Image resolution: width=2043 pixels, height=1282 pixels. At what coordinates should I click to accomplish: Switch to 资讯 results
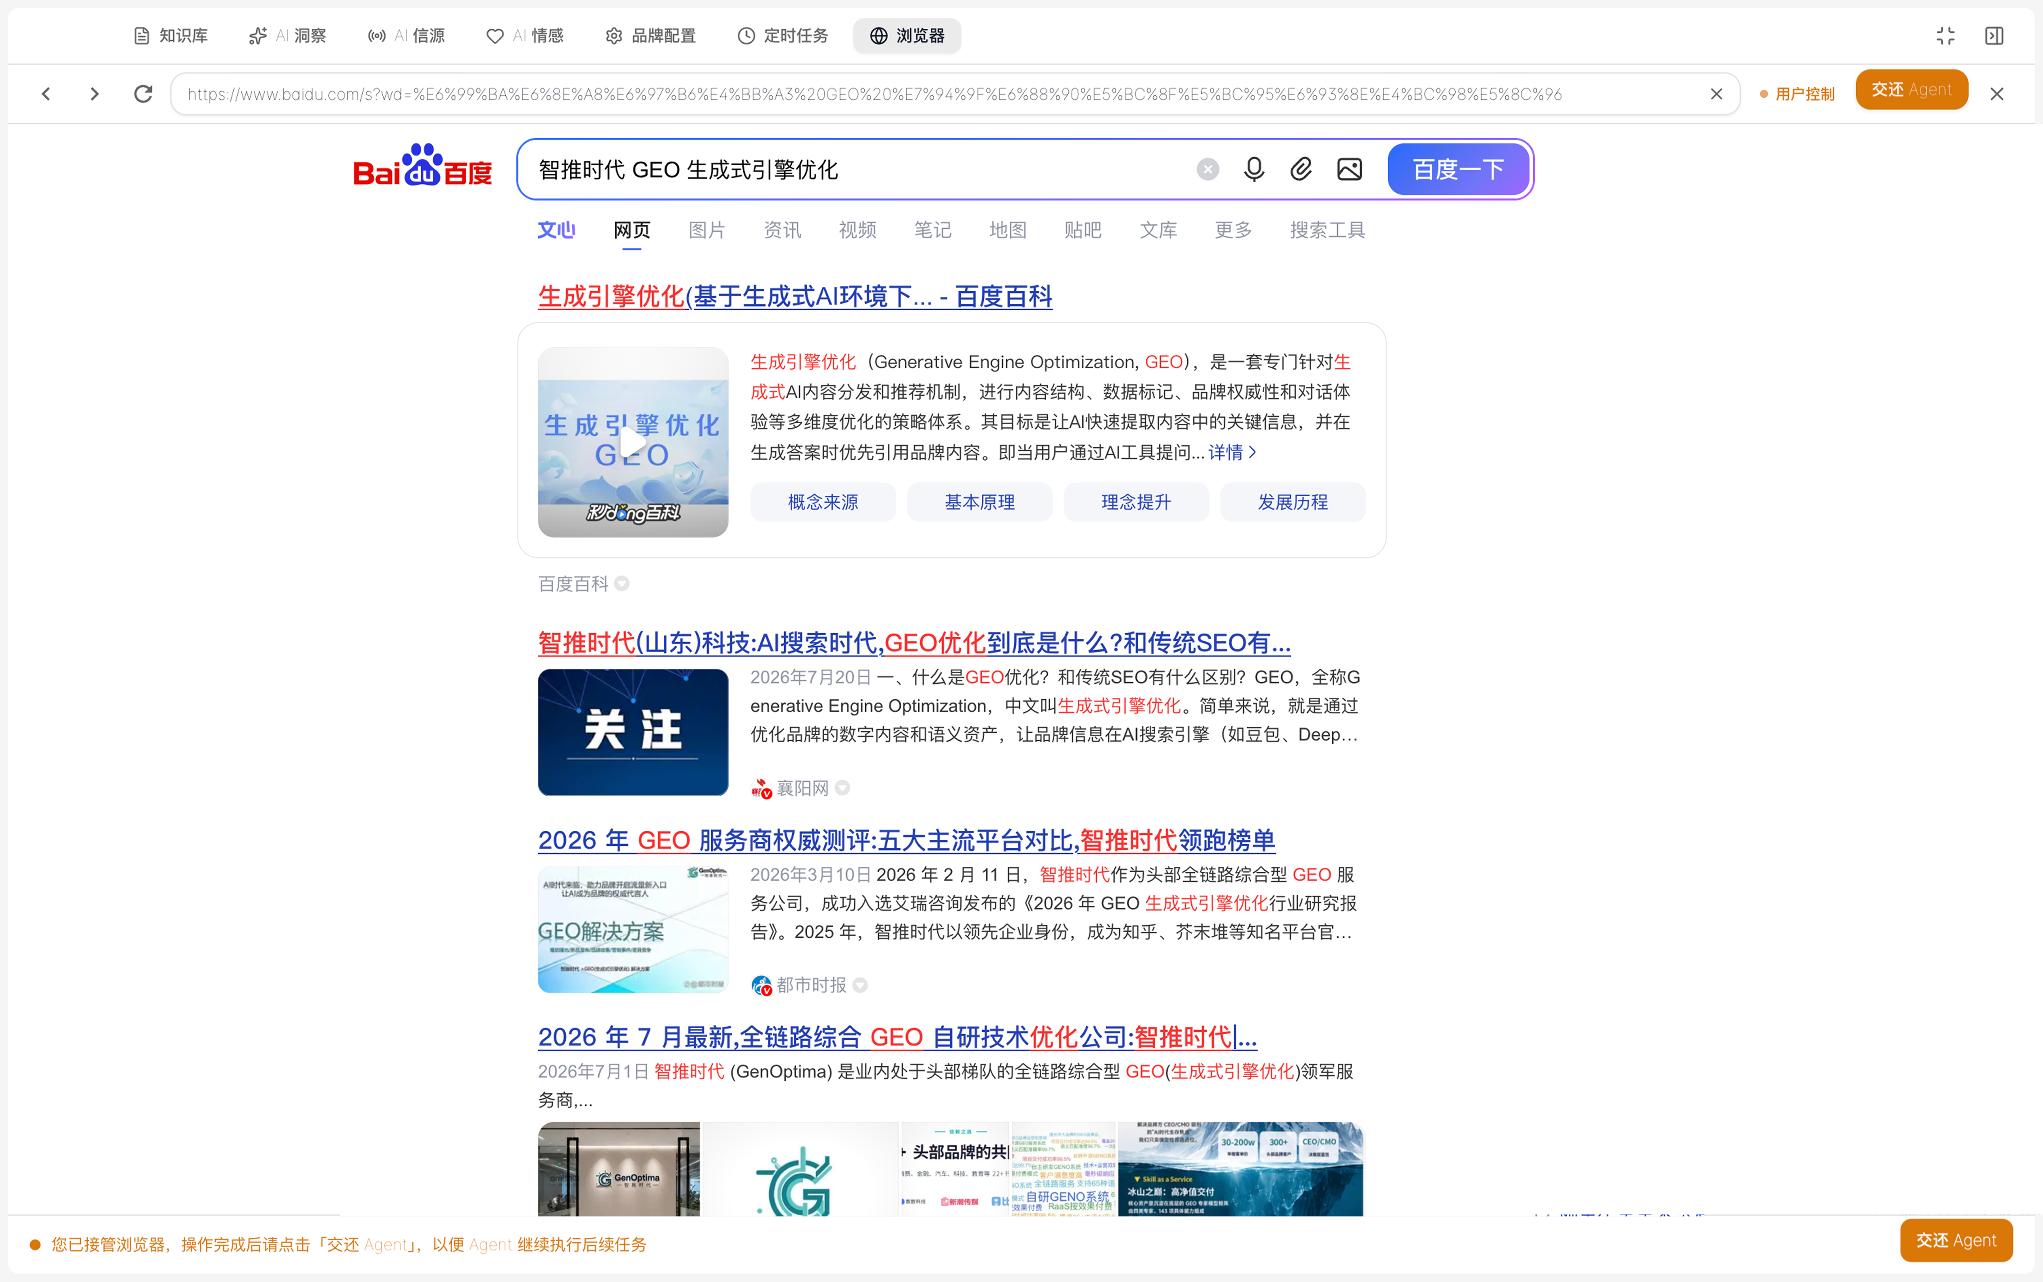(782, 230)
